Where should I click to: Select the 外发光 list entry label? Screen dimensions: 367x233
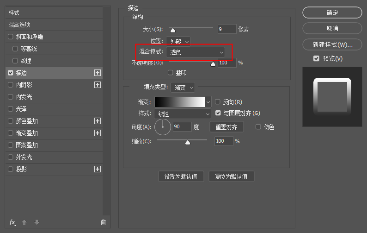pos(24,157)
